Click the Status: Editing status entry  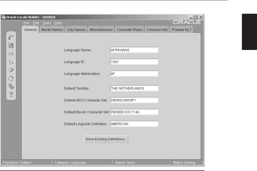coord(184,162)
